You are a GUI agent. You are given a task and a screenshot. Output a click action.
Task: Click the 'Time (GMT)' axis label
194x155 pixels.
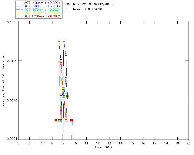(x=103, y=147)
